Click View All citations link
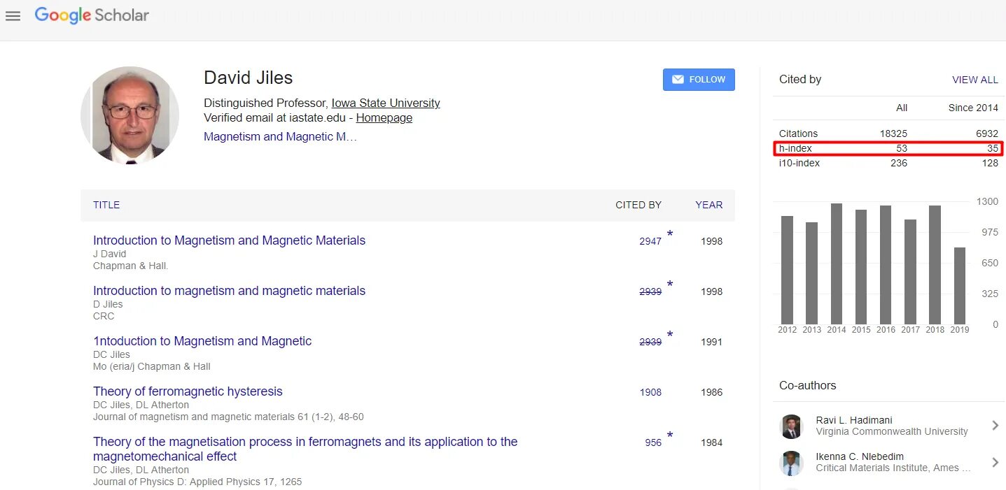1006x490 pixels. click(x=974, y=80)
